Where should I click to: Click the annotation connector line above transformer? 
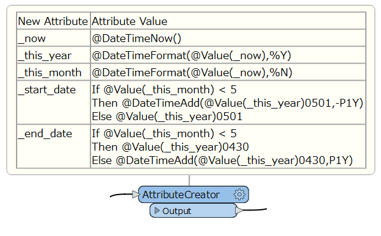tap(189, 181)
